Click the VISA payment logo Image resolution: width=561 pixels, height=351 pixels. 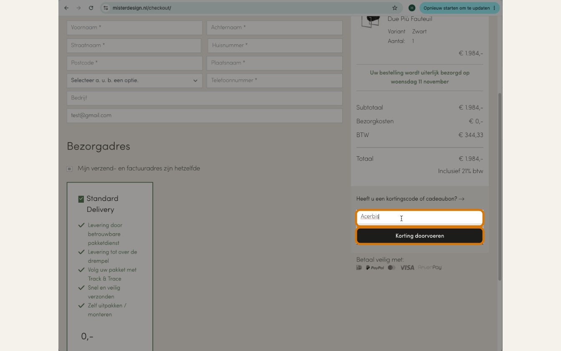(407, 267)
